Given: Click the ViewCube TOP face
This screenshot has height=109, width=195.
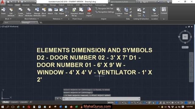Looking at the screenshot, I should click(185, 37).
